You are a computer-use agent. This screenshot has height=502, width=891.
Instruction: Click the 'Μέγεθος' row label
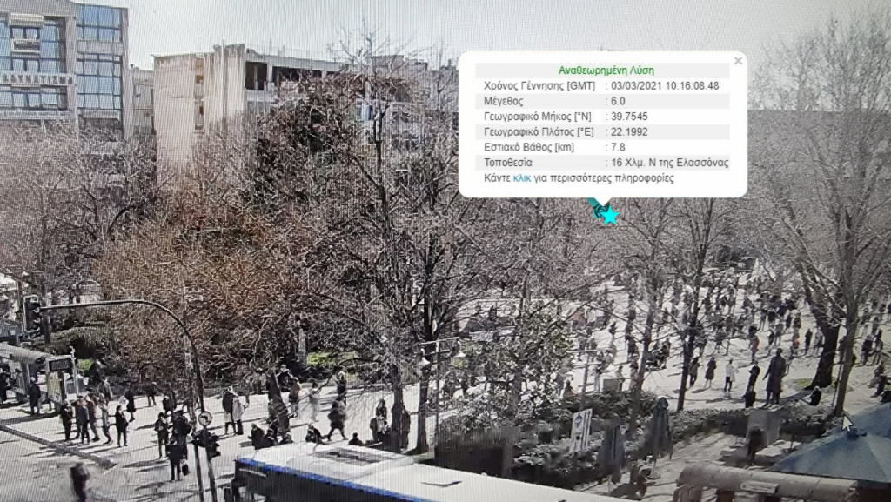point(503,101)
